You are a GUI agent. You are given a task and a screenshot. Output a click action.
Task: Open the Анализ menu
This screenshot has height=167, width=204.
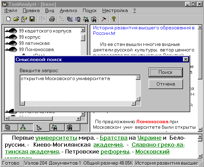pos(69,11)
